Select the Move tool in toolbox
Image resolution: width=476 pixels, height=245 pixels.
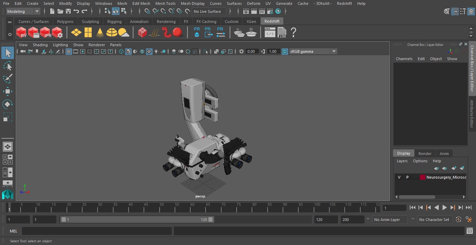point(7,92)
